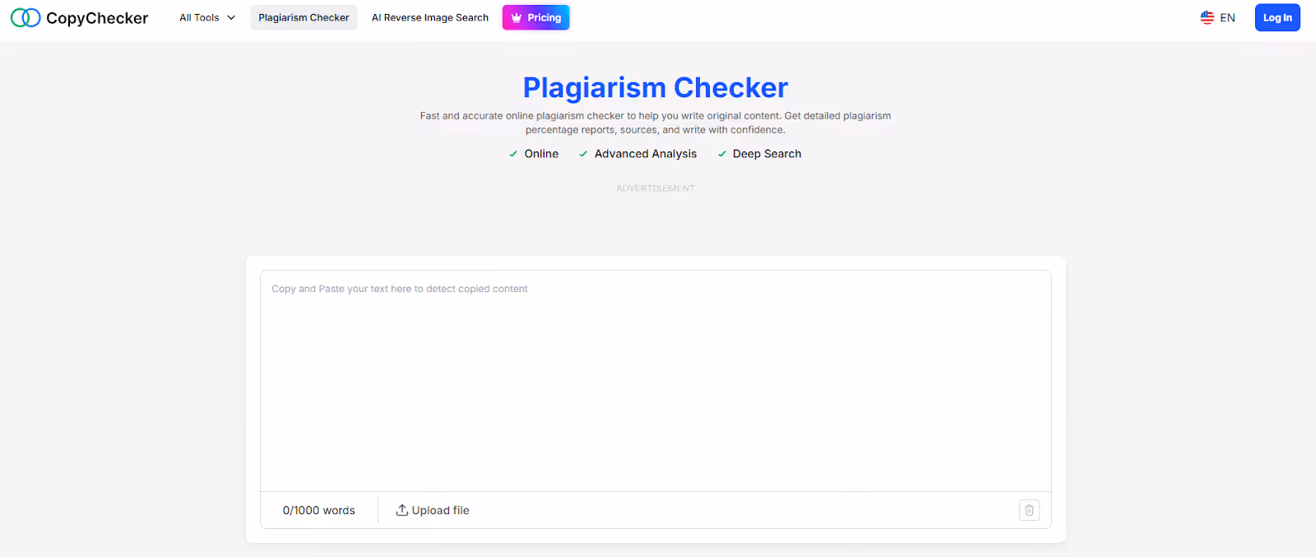1316x557 pixels.
Task: Click inside the plagiarism text input area
Action: click(x=656, y=378)
